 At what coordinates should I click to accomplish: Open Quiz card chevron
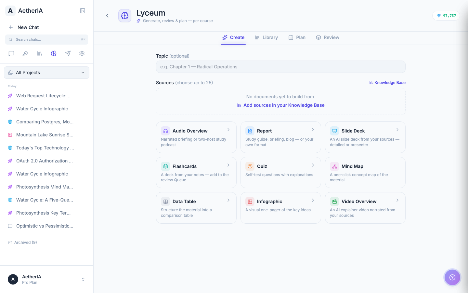tap(313, 165)
